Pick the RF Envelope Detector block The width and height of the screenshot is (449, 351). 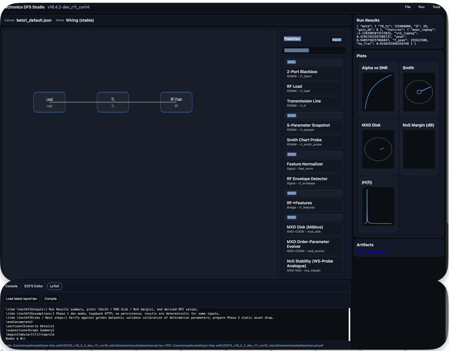(x=313, y=180)
